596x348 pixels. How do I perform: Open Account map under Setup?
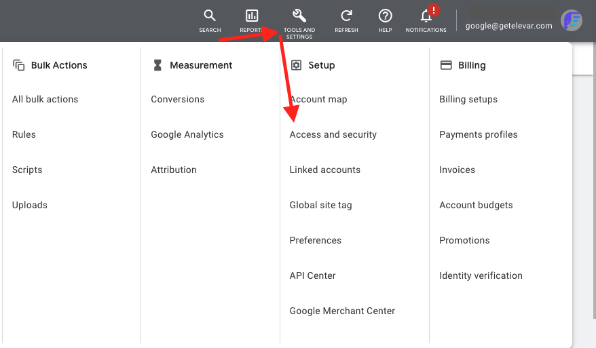(318, 99)
